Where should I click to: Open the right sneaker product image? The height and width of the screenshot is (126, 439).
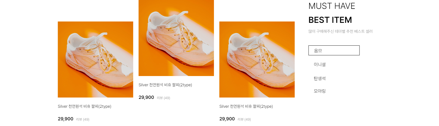tap(257, 59)
